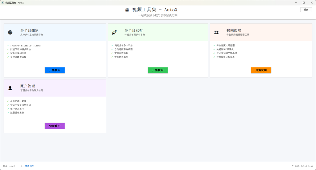Viewport: 316px width, 170px height.
Task: Click the text 一键发布到多个平台
Action: point(135,34)
